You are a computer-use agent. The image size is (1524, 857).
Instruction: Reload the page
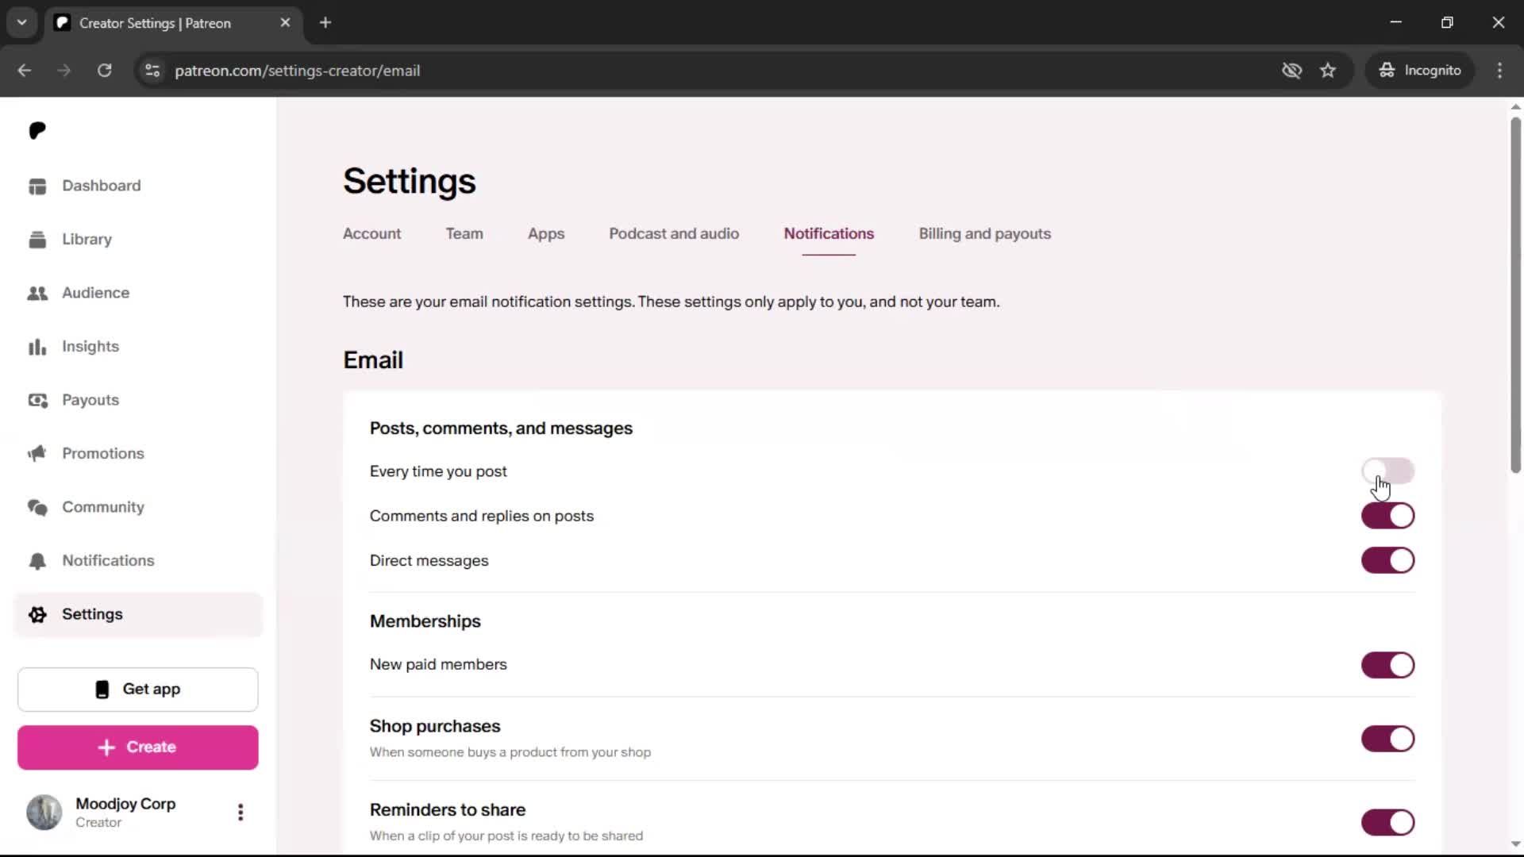104,70
